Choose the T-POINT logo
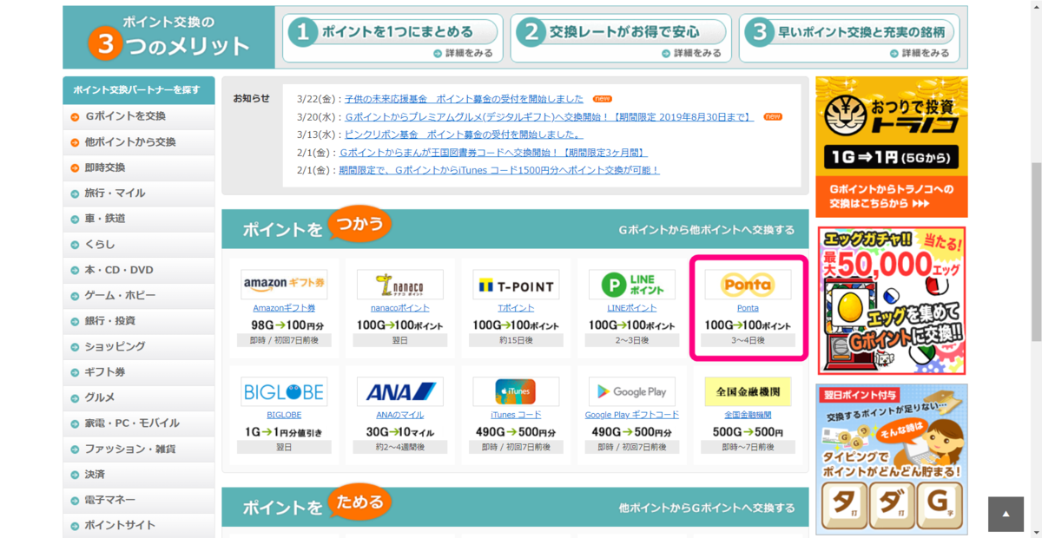 (x=516, y=284)
